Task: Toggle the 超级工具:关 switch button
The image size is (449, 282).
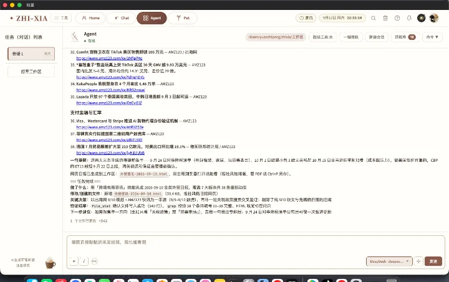Action: pyautogui.click(x=323, y=37)
